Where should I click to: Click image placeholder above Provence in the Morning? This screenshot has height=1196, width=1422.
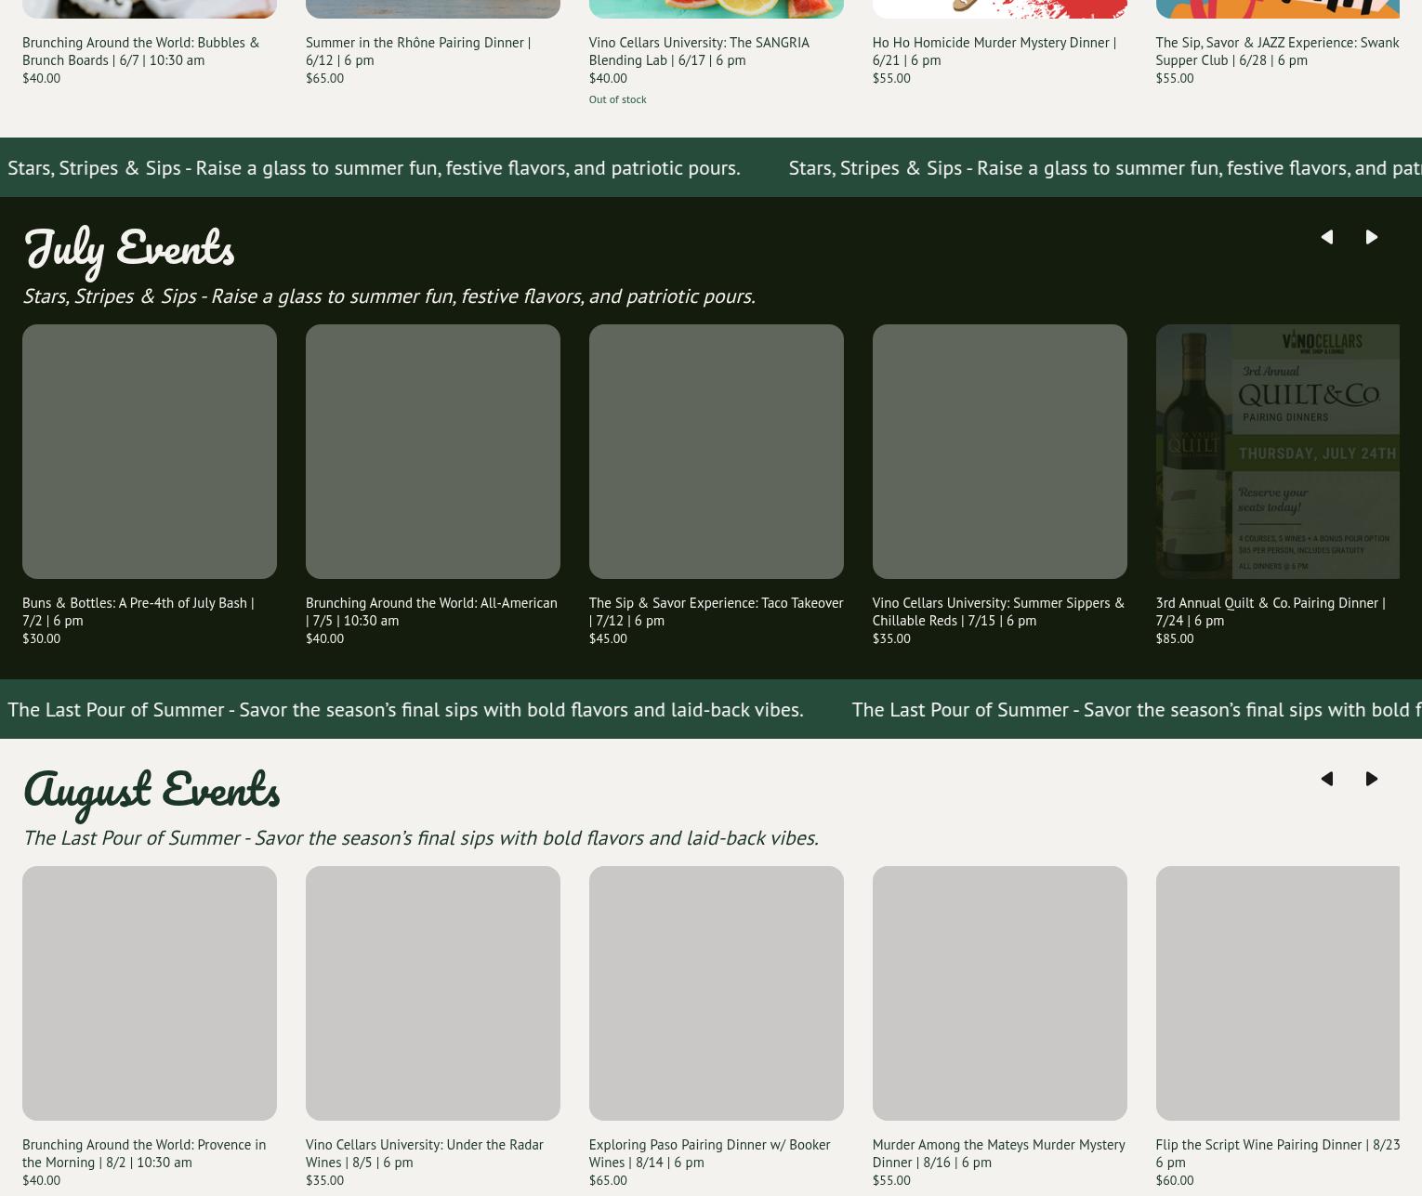tap(150, 993)
